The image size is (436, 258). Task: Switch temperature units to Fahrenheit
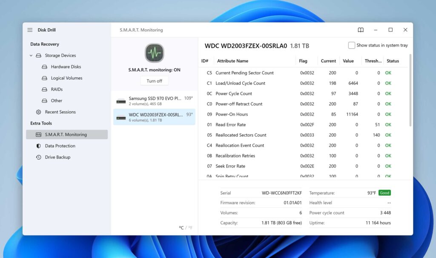(x=191, y=228)
